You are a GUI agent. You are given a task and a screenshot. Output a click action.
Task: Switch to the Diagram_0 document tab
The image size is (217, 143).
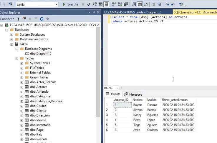point(132,12)
